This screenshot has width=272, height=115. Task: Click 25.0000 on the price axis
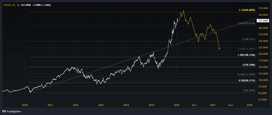pyautogui.click(x=263, y=100)
